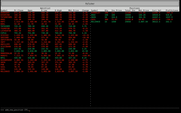The width and height of the screenshot is (181, 113).
Task: Select EXIDEIND symbol in the Watchlist
Action: tap(5, 15)
